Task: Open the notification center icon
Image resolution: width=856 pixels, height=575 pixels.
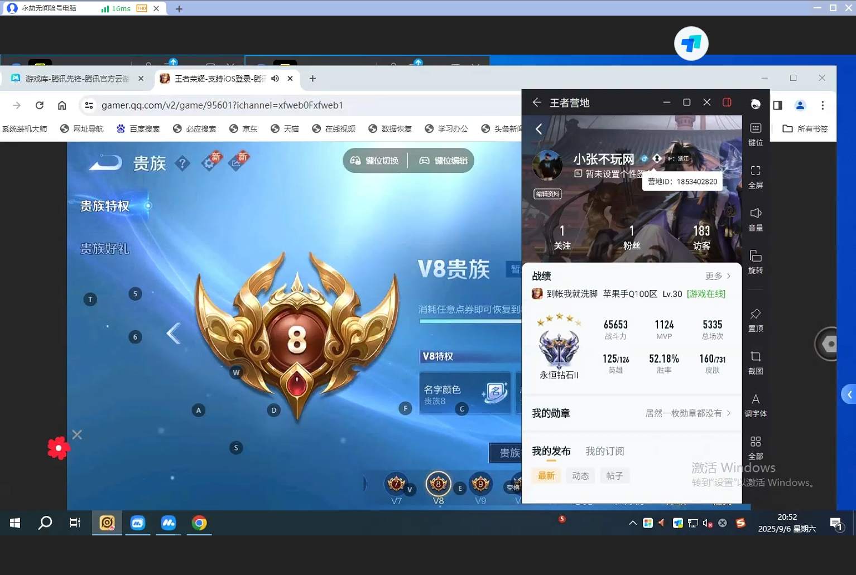Action: (836, 524)
